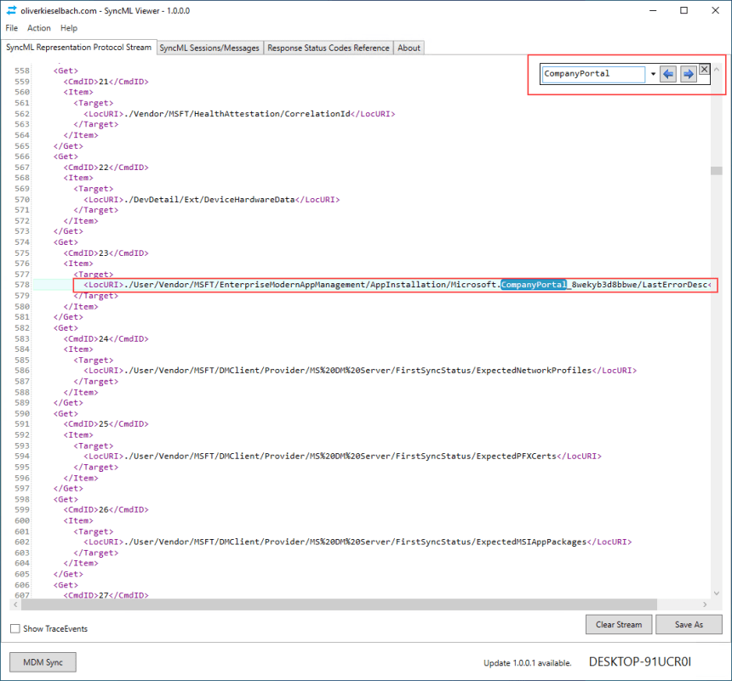Open the File menu

11,28
